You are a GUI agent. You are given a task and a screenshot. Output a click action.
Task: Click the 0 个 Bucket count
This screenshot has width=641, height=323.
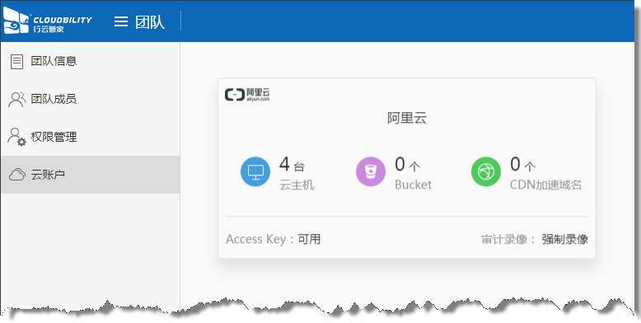pyautogui.click(x=408, y=164)
